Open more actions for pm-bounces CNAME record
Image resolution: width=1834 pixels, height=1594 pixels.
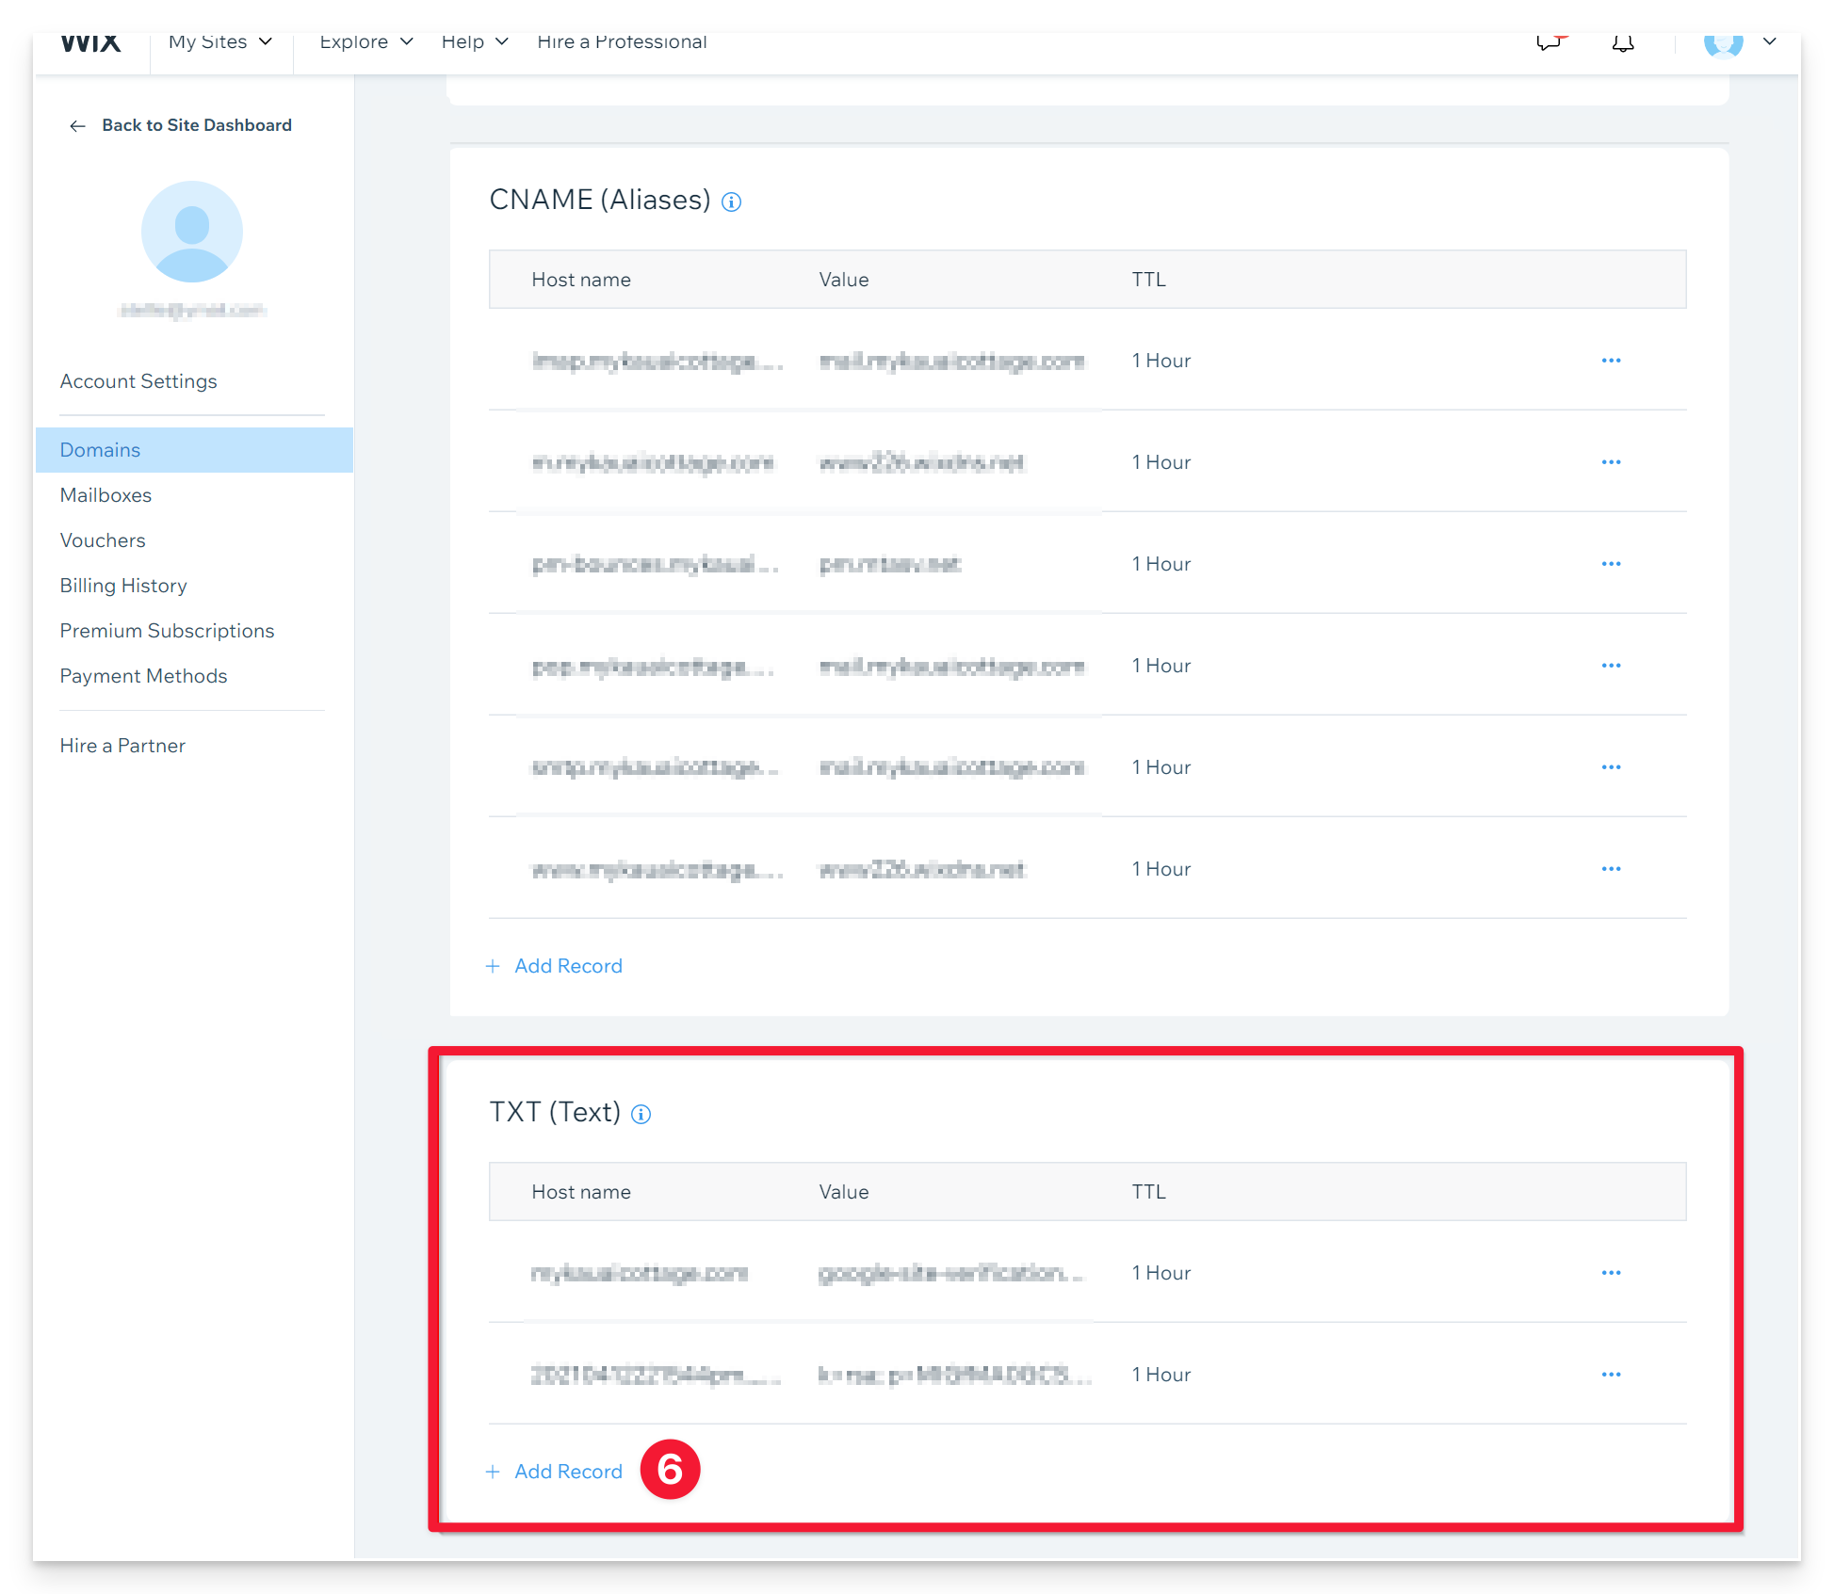click(x=1611, y=564)
